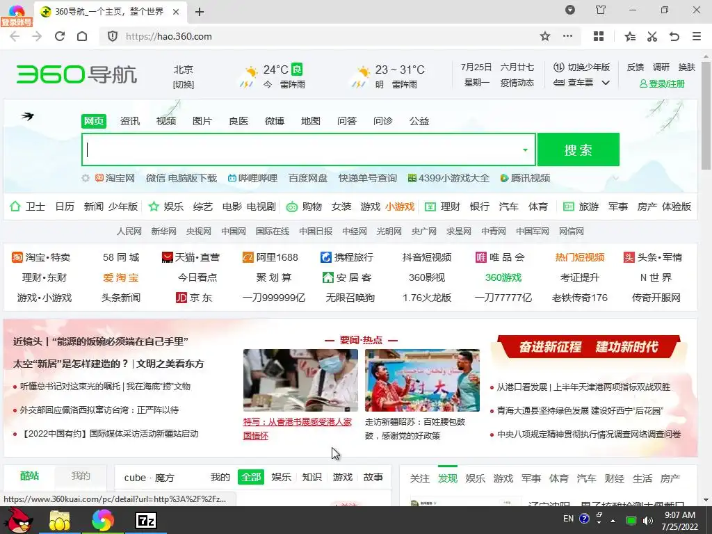Show hidden tray icons arrow

[613, 520]
